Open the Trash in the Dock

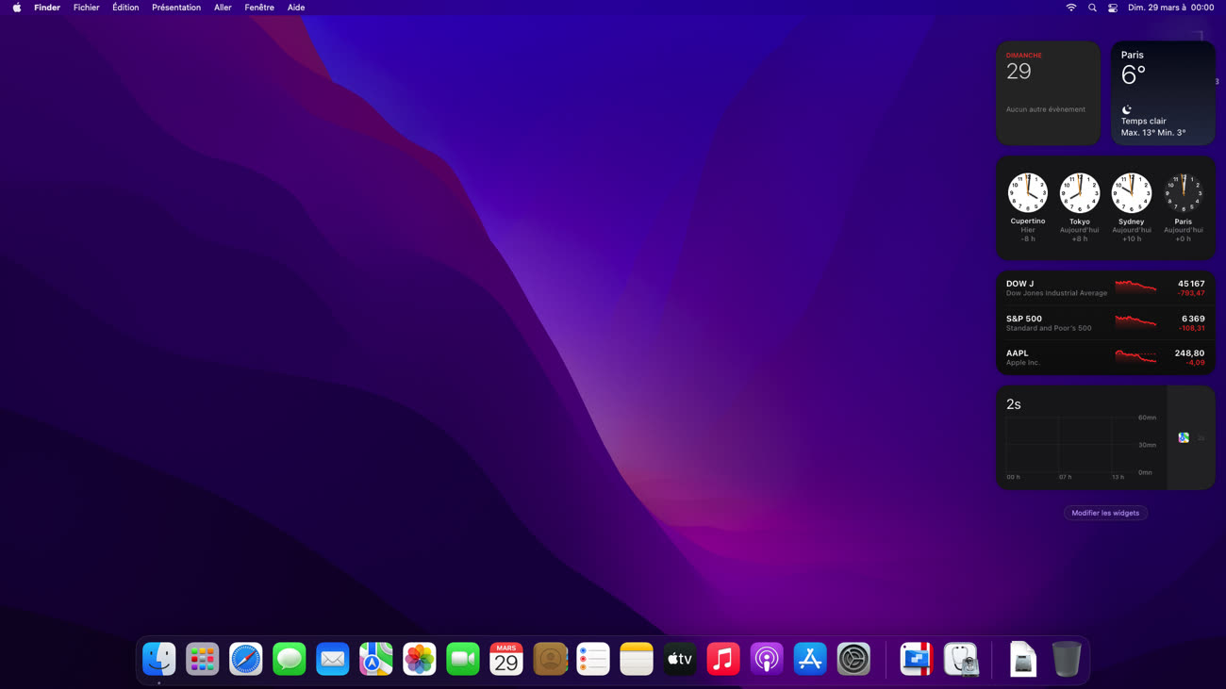(x=1067, y=659)
